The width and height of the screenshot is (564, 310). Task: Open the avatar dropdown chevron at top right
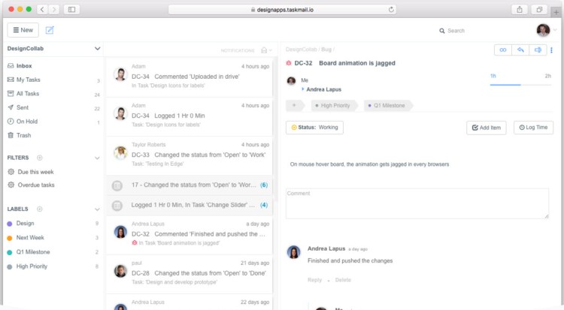point(555,31)
